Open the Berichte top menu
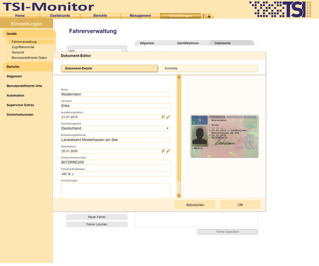The height and width of the screenshot is (266, 319). 100,16
